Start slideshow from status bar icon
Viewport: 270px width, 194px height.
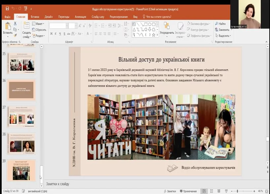(x=226, y=191)
